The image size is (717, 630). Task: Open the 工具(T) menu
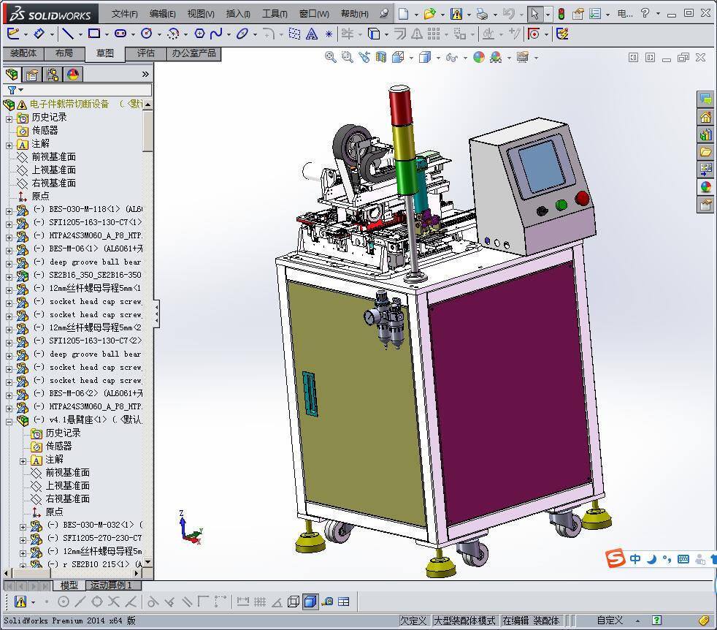pyautogui.click(x=275, y=14)
